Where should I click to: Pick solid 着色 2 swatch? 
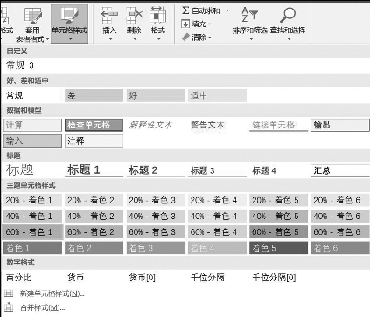click(94, 248)
